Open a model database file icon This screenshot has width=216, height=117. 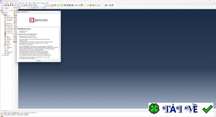point(4,5)
